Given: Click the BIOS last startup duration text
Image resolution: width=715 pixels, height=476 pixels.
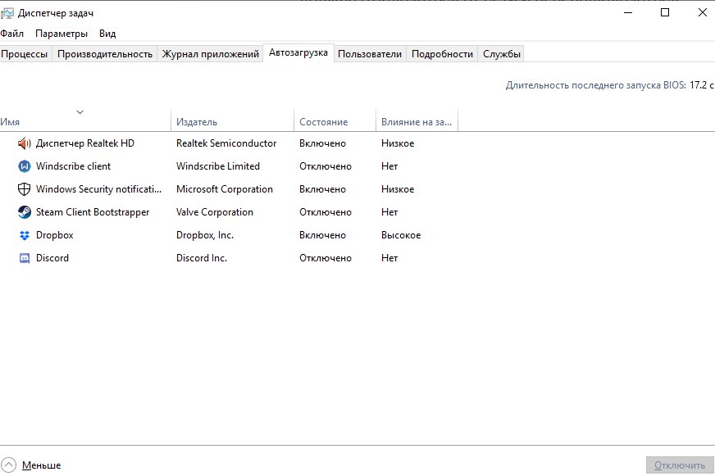Looking at the screenshot, I should (610, 85).
